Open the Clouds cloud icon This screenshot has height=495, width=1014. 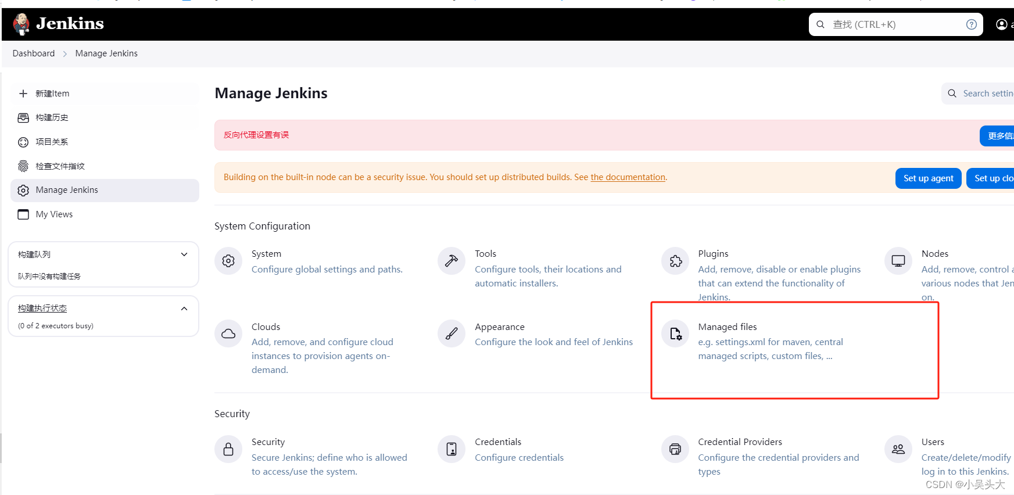click(228, 333)
